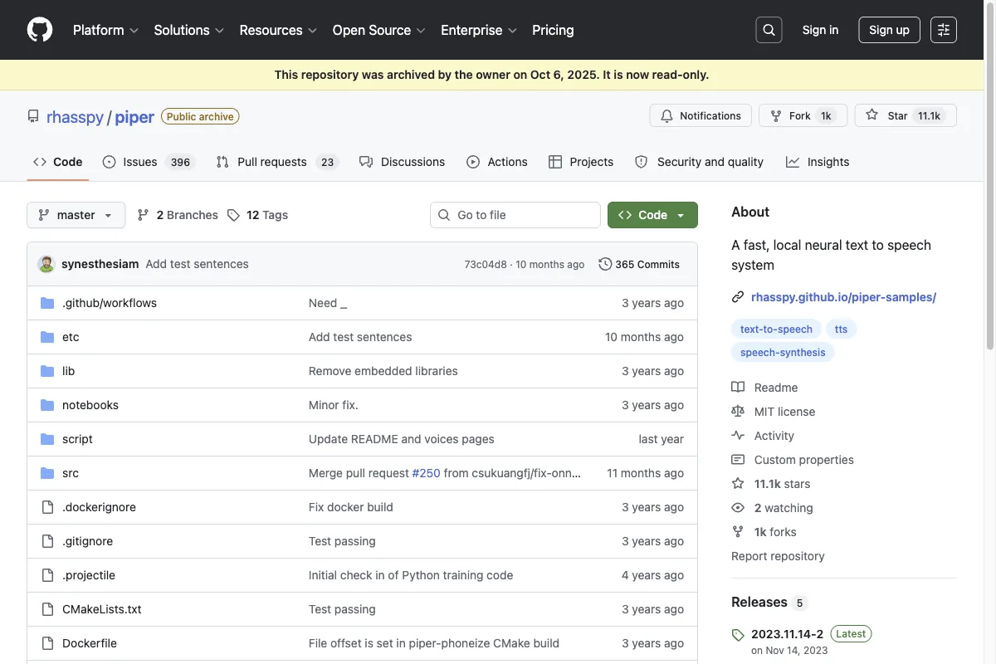Switch to the Actions tab

coord(496,162)
